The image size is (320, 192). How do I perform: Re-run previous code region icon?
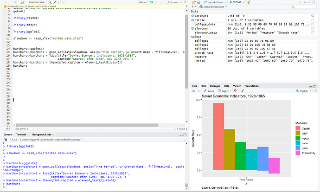pyautogui.click(x=151, y=2)
